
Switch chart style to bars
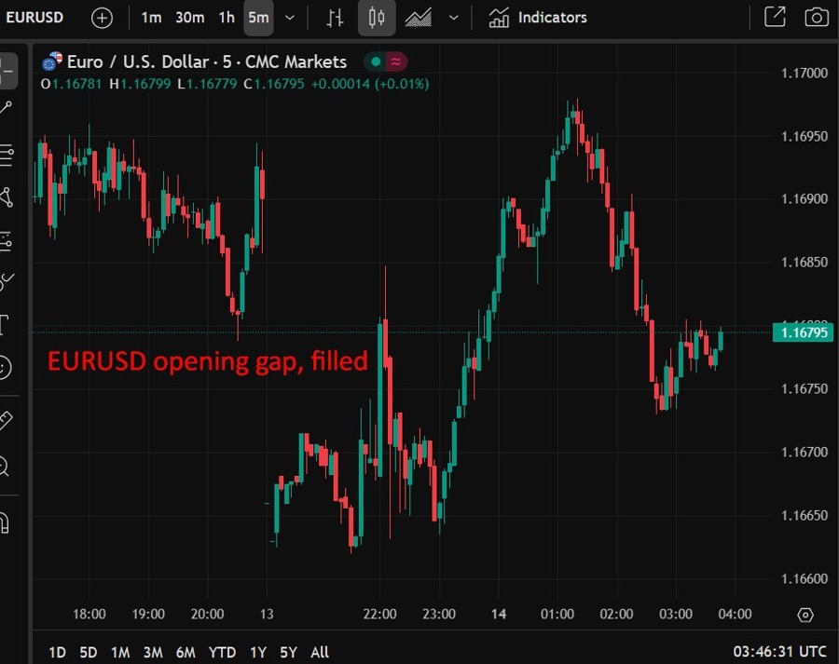coord(334,17)
